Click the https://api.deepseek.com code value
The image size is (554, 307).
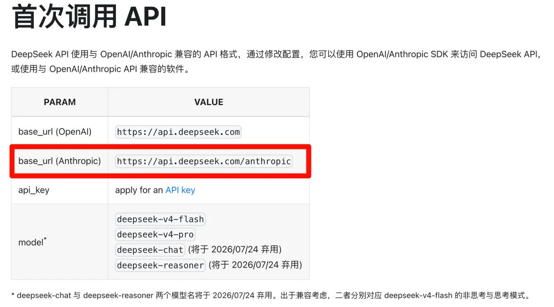[178, 132]
